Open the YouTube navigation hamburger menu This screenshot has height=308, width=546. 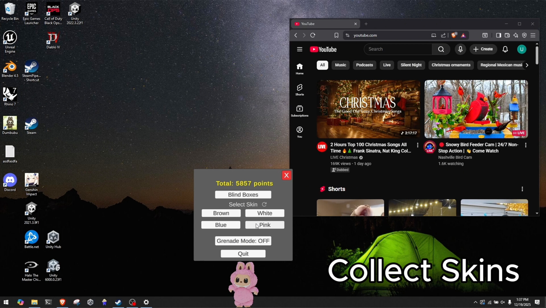coord(300,49)
